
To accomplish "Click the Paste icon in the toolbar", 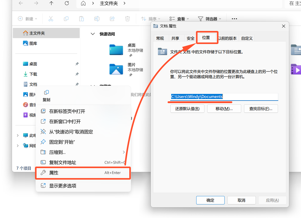I will (81, 18).
